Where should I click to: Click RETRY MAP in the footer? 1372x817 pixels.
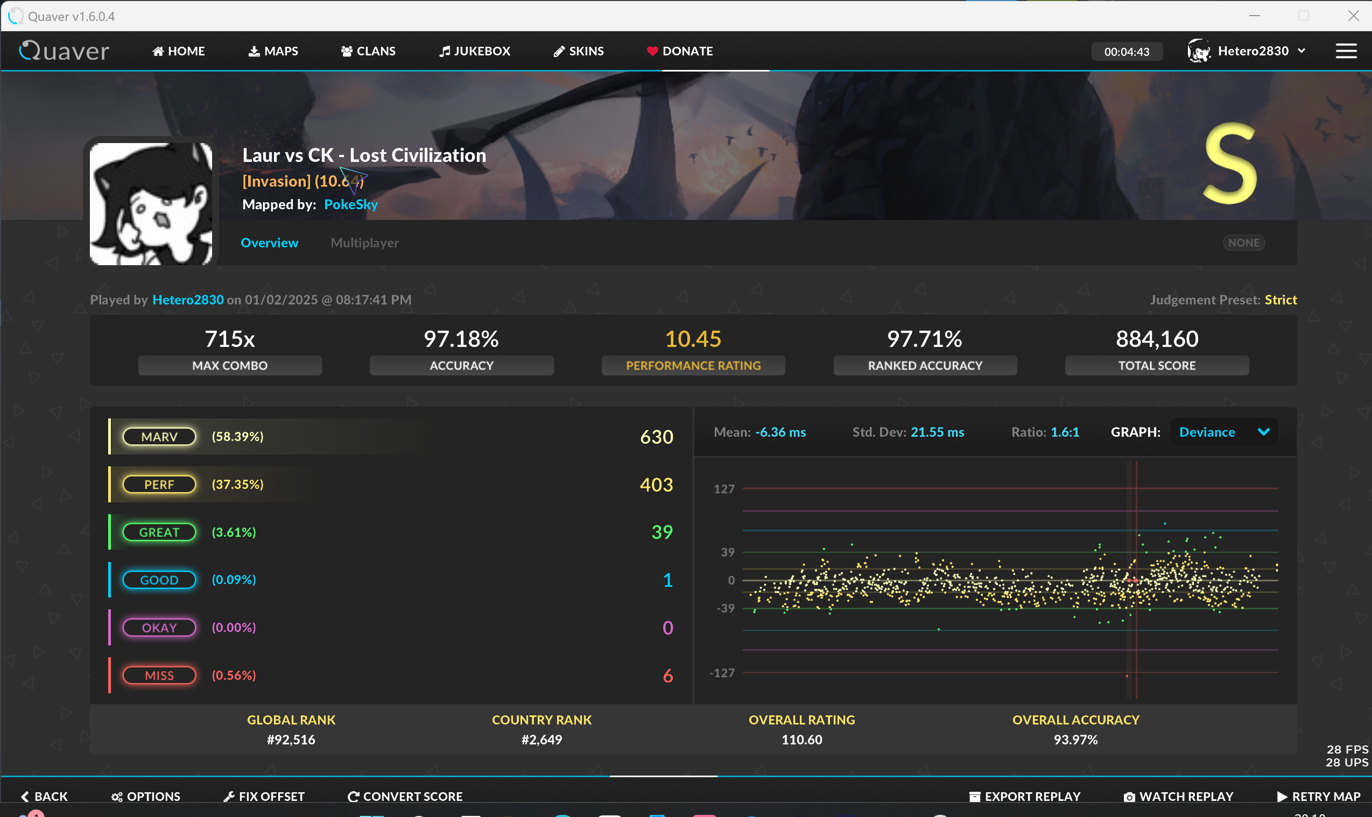[1319, 797]
